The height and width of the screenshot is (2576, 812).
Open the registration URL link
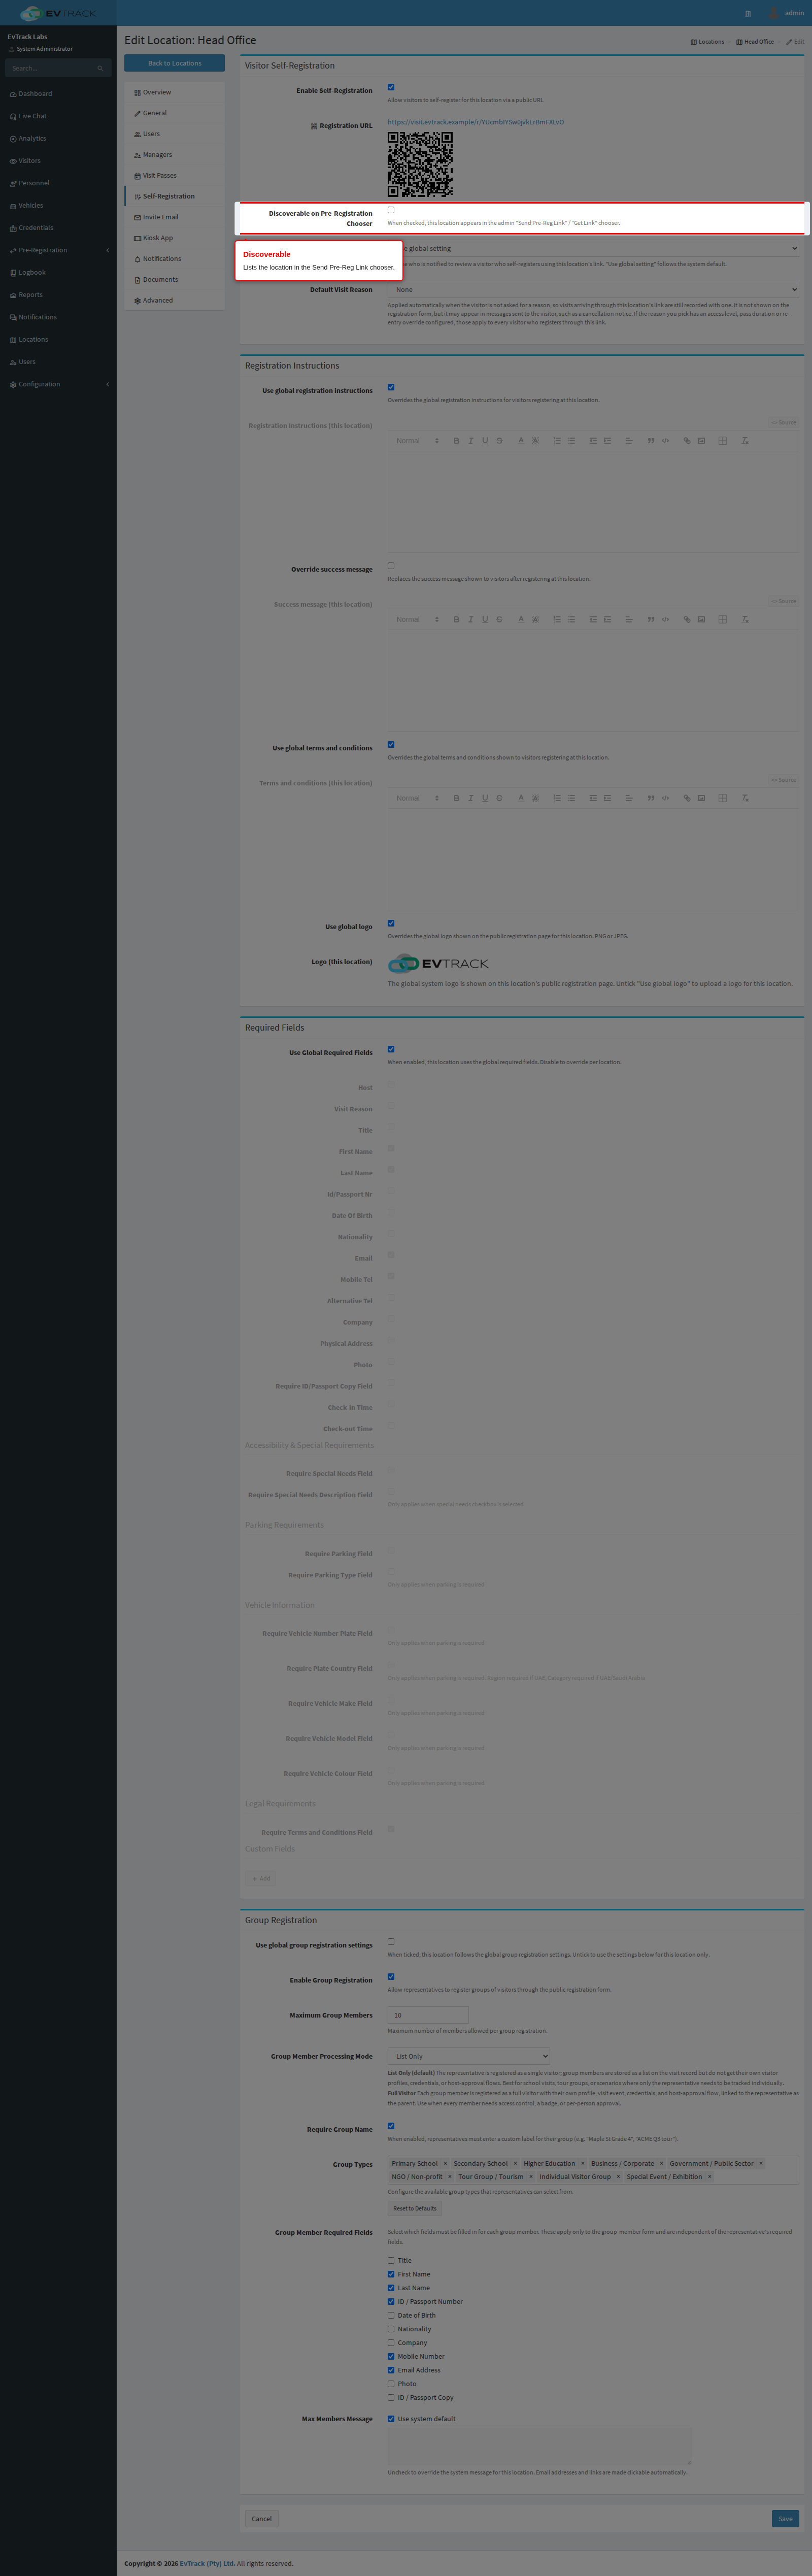[x=476, y=122]
